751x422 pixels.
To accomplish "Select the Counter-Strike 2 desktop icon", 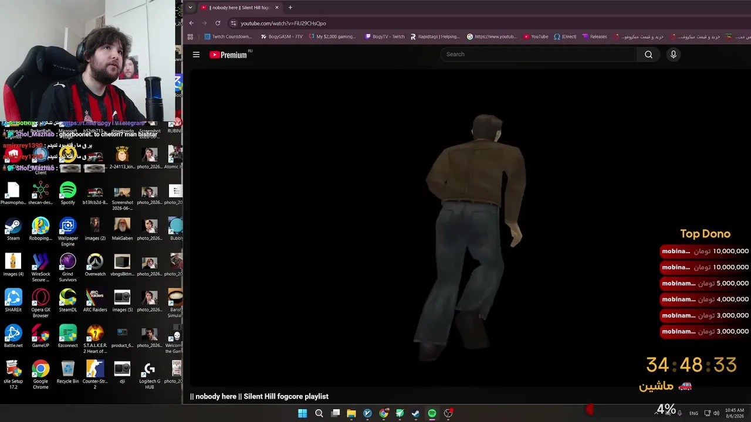I will coord(95,375).
